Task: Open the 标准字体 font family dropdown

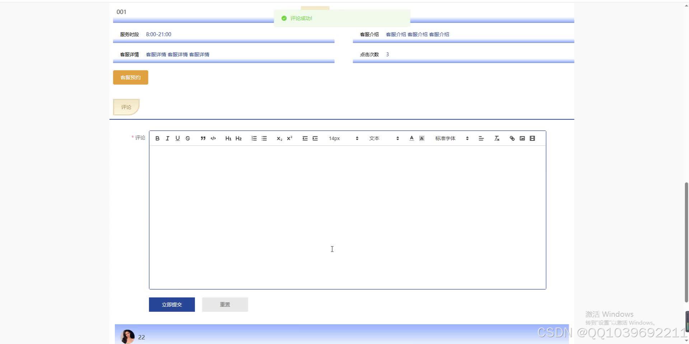Action: pos(452,138)
